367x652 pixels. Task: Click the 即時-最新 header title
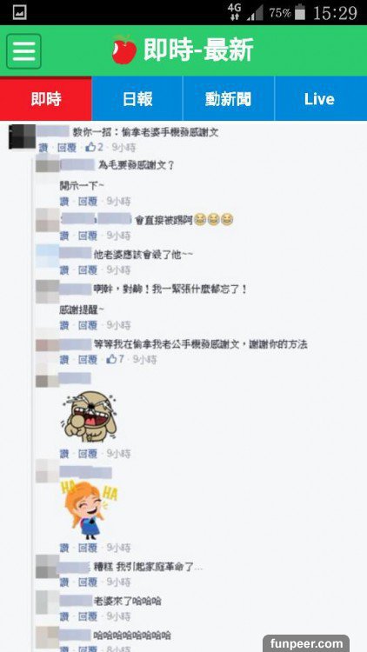[198, 50]
